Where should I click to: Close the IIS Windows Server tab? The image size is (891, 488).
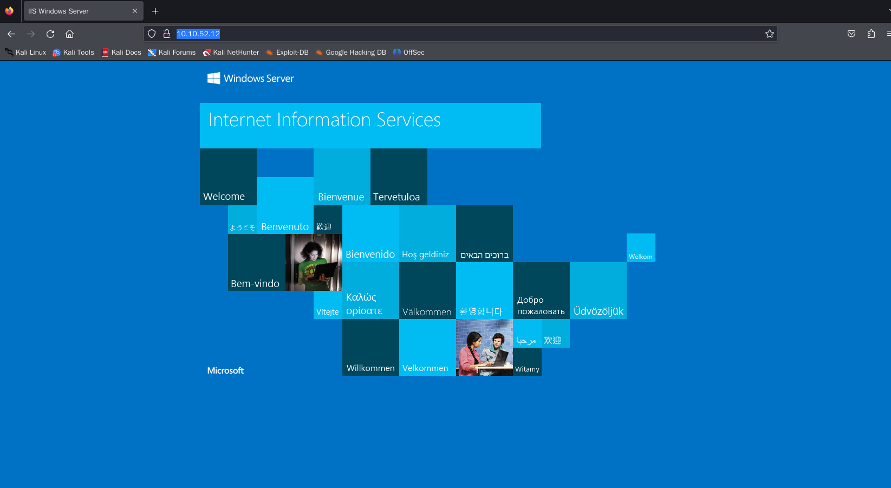coord(135,11)
